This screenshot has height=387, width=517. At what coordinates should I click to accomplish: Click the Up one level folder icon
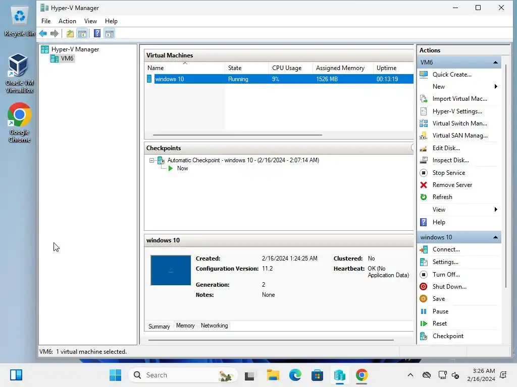pyautogui.click(x=70, y=33)
